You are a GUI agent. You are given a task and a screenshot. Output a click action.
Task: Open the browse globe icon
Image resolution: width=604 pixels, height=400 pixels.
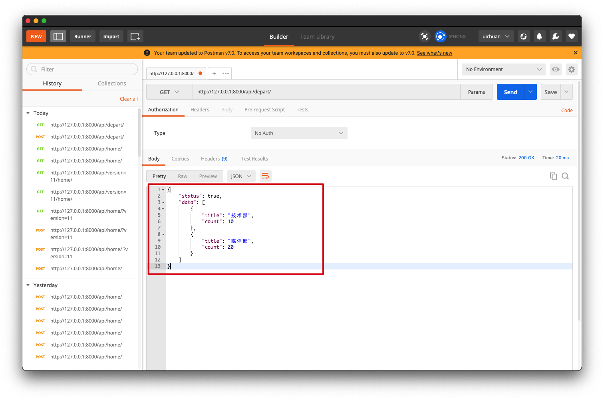(523, 36)
